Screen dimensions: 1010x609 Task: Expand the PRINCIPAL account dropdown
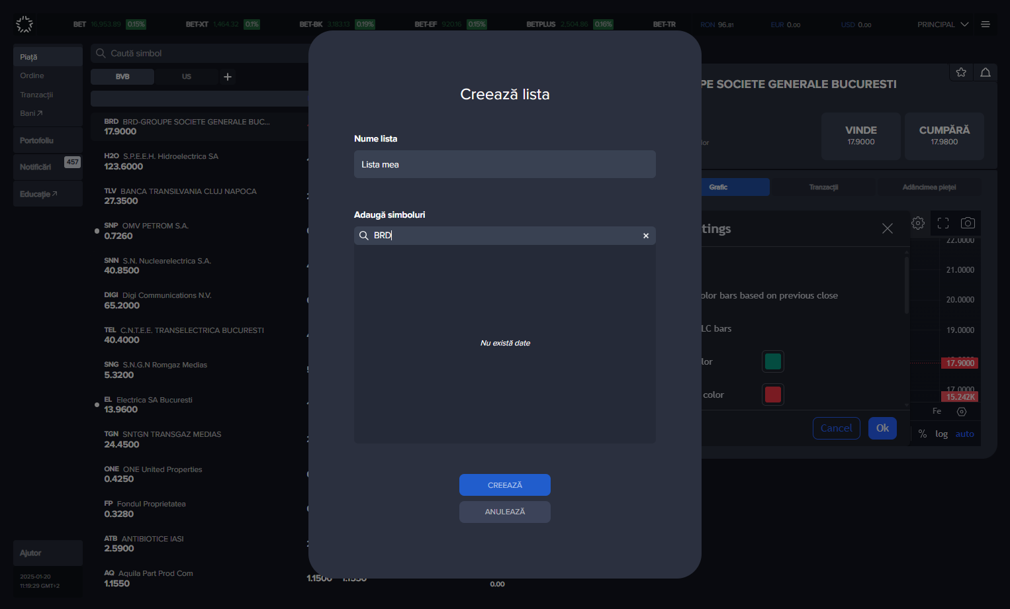(x=942, y=24)
